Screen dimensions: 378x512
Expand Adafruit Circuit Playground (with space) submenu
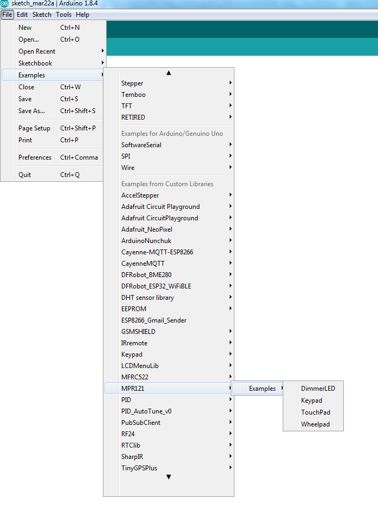(x=168, y=207)
